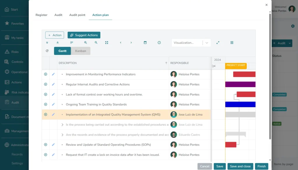Select the Gantt view toggle
Viewport: 298px width, 170px height.
63,51
